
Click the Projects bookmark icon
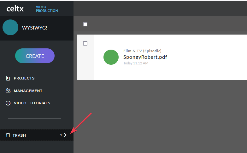click(8, 78)
